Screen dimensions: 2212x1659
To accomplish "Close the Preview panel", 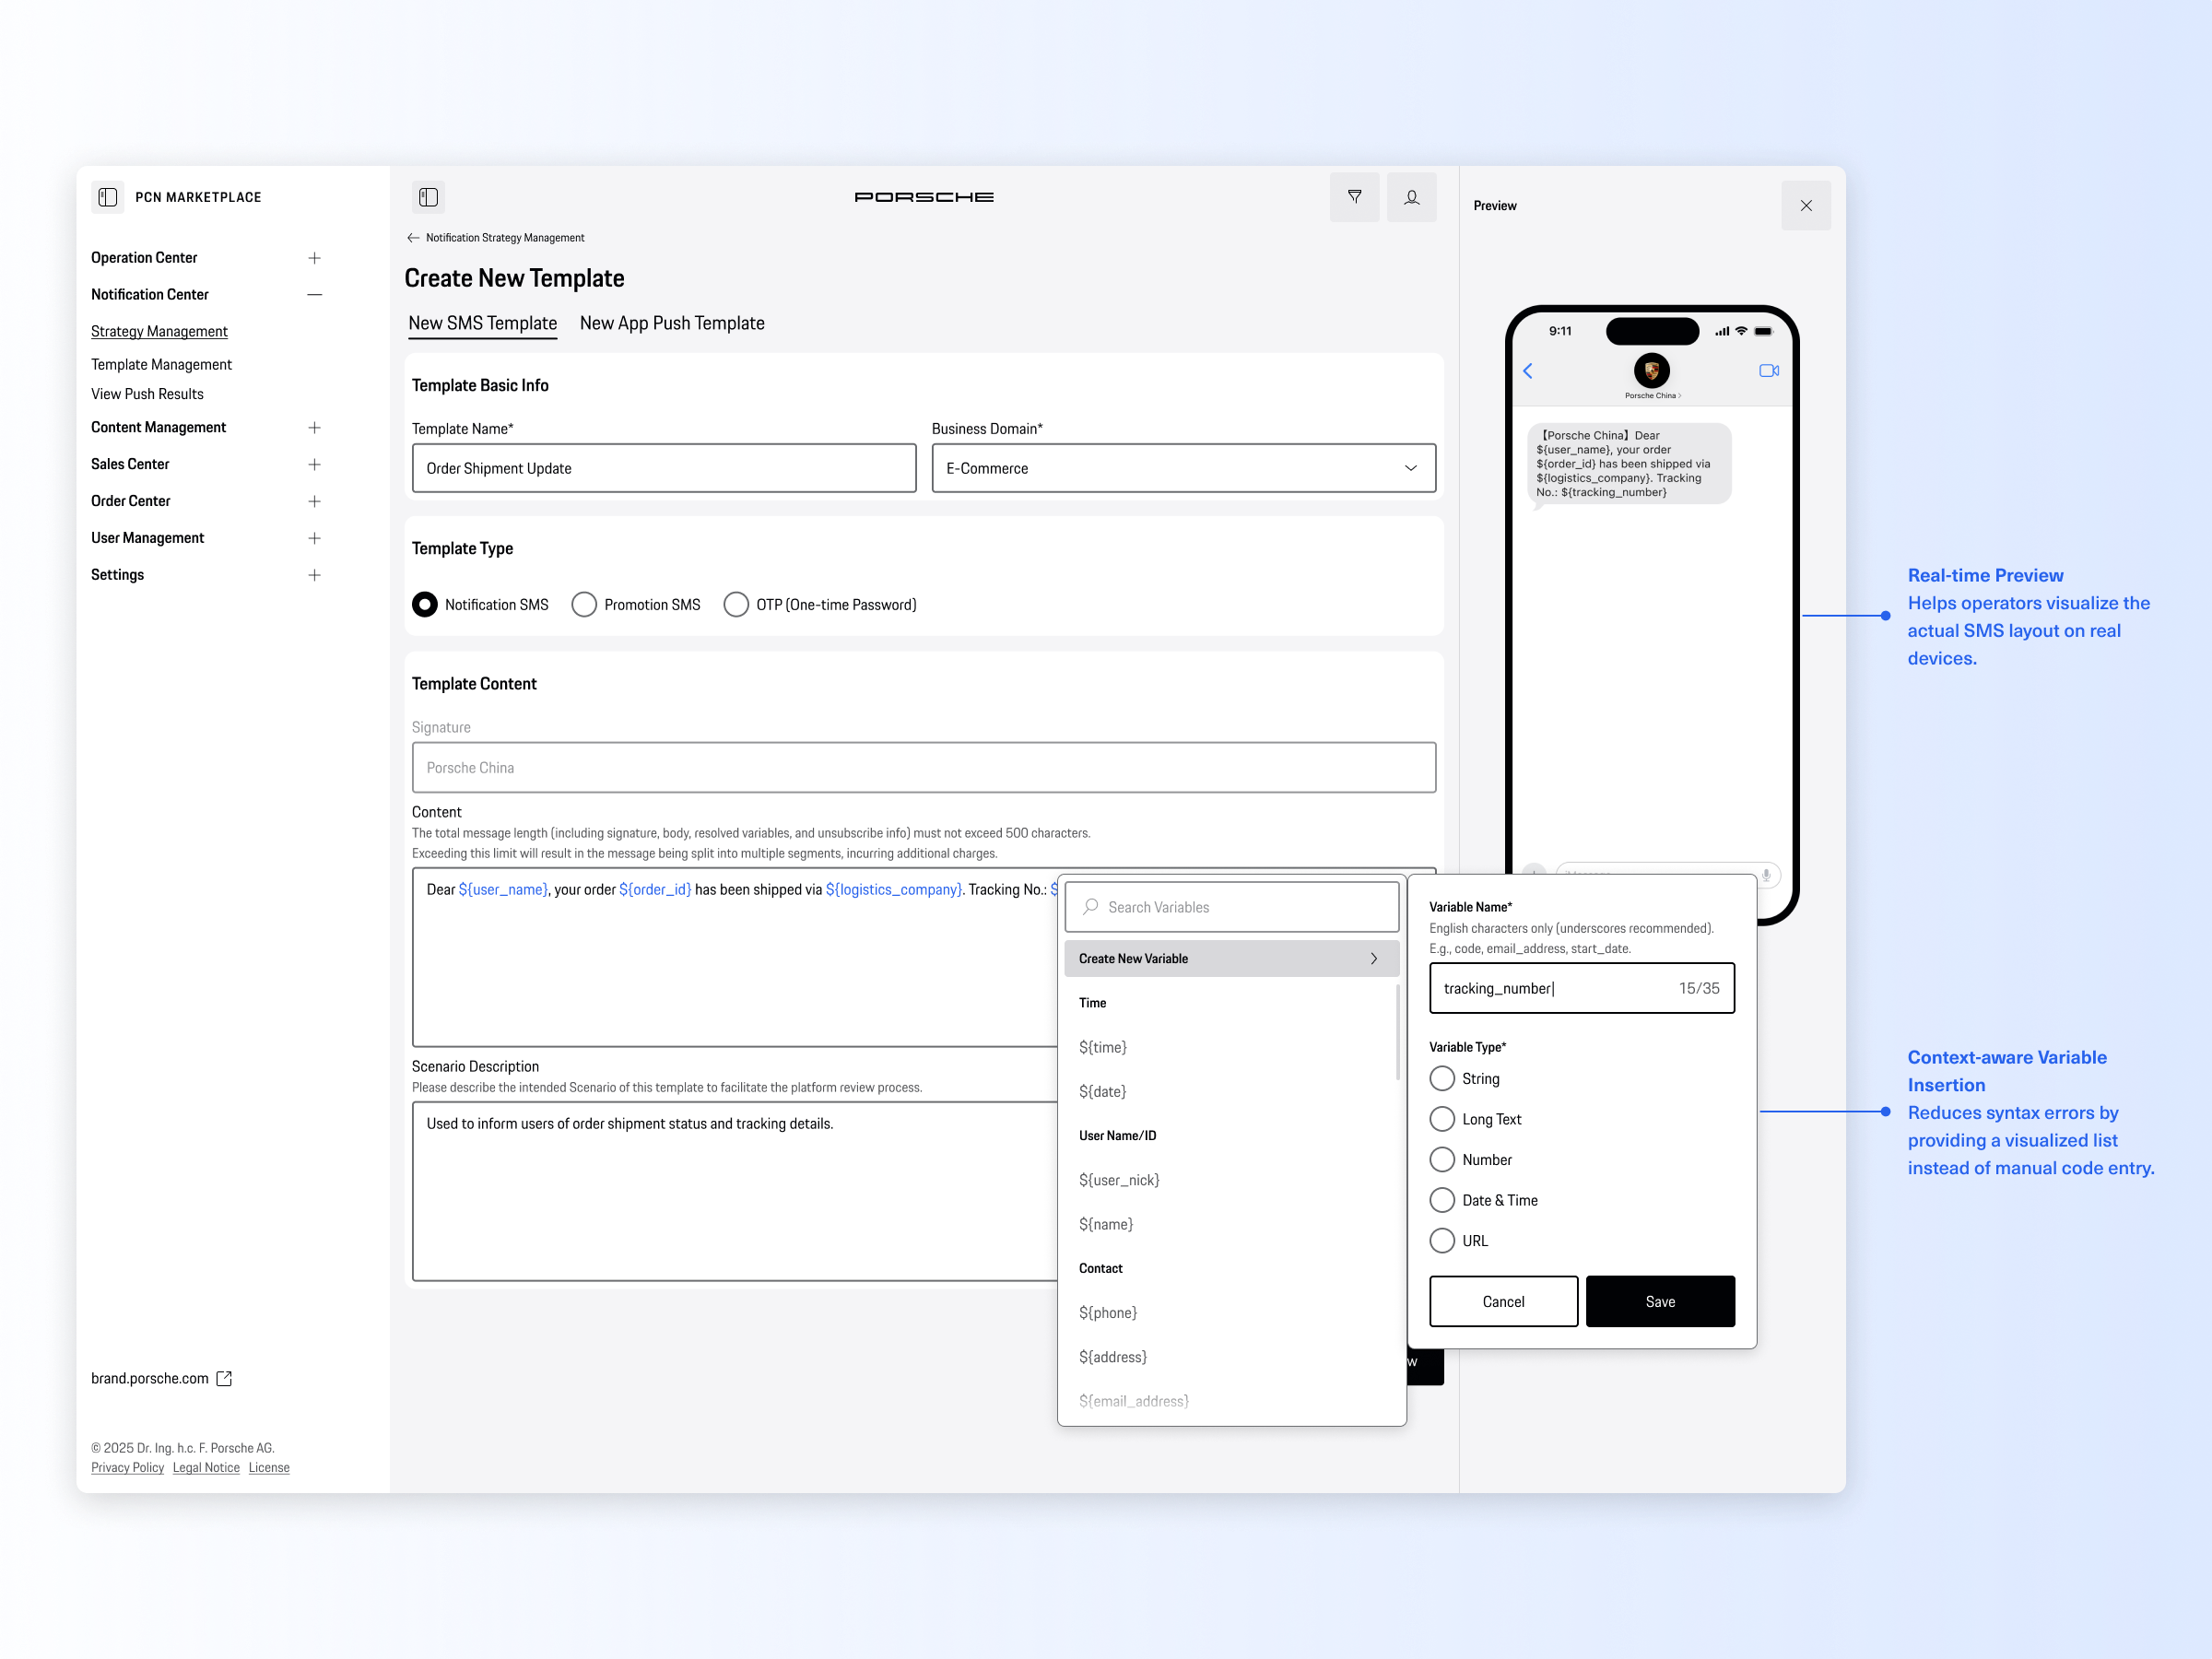I will point(1805,206).
